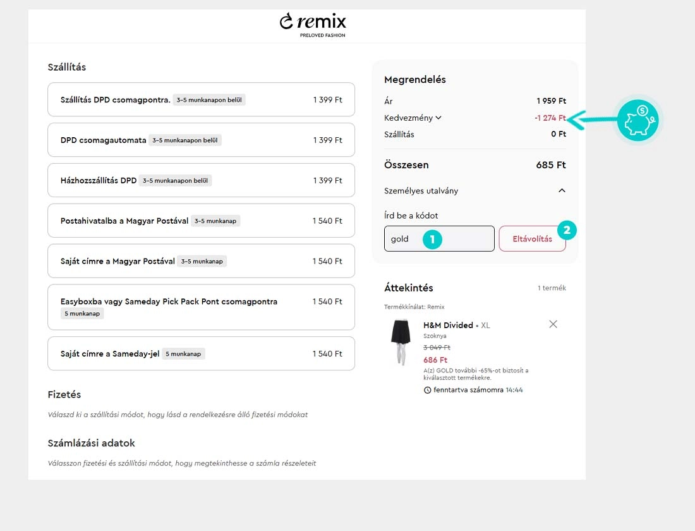Image resolution: width=695 pixels, height=531 pixels.
Task: Click Írd be a kódot label
Action: 411,216
